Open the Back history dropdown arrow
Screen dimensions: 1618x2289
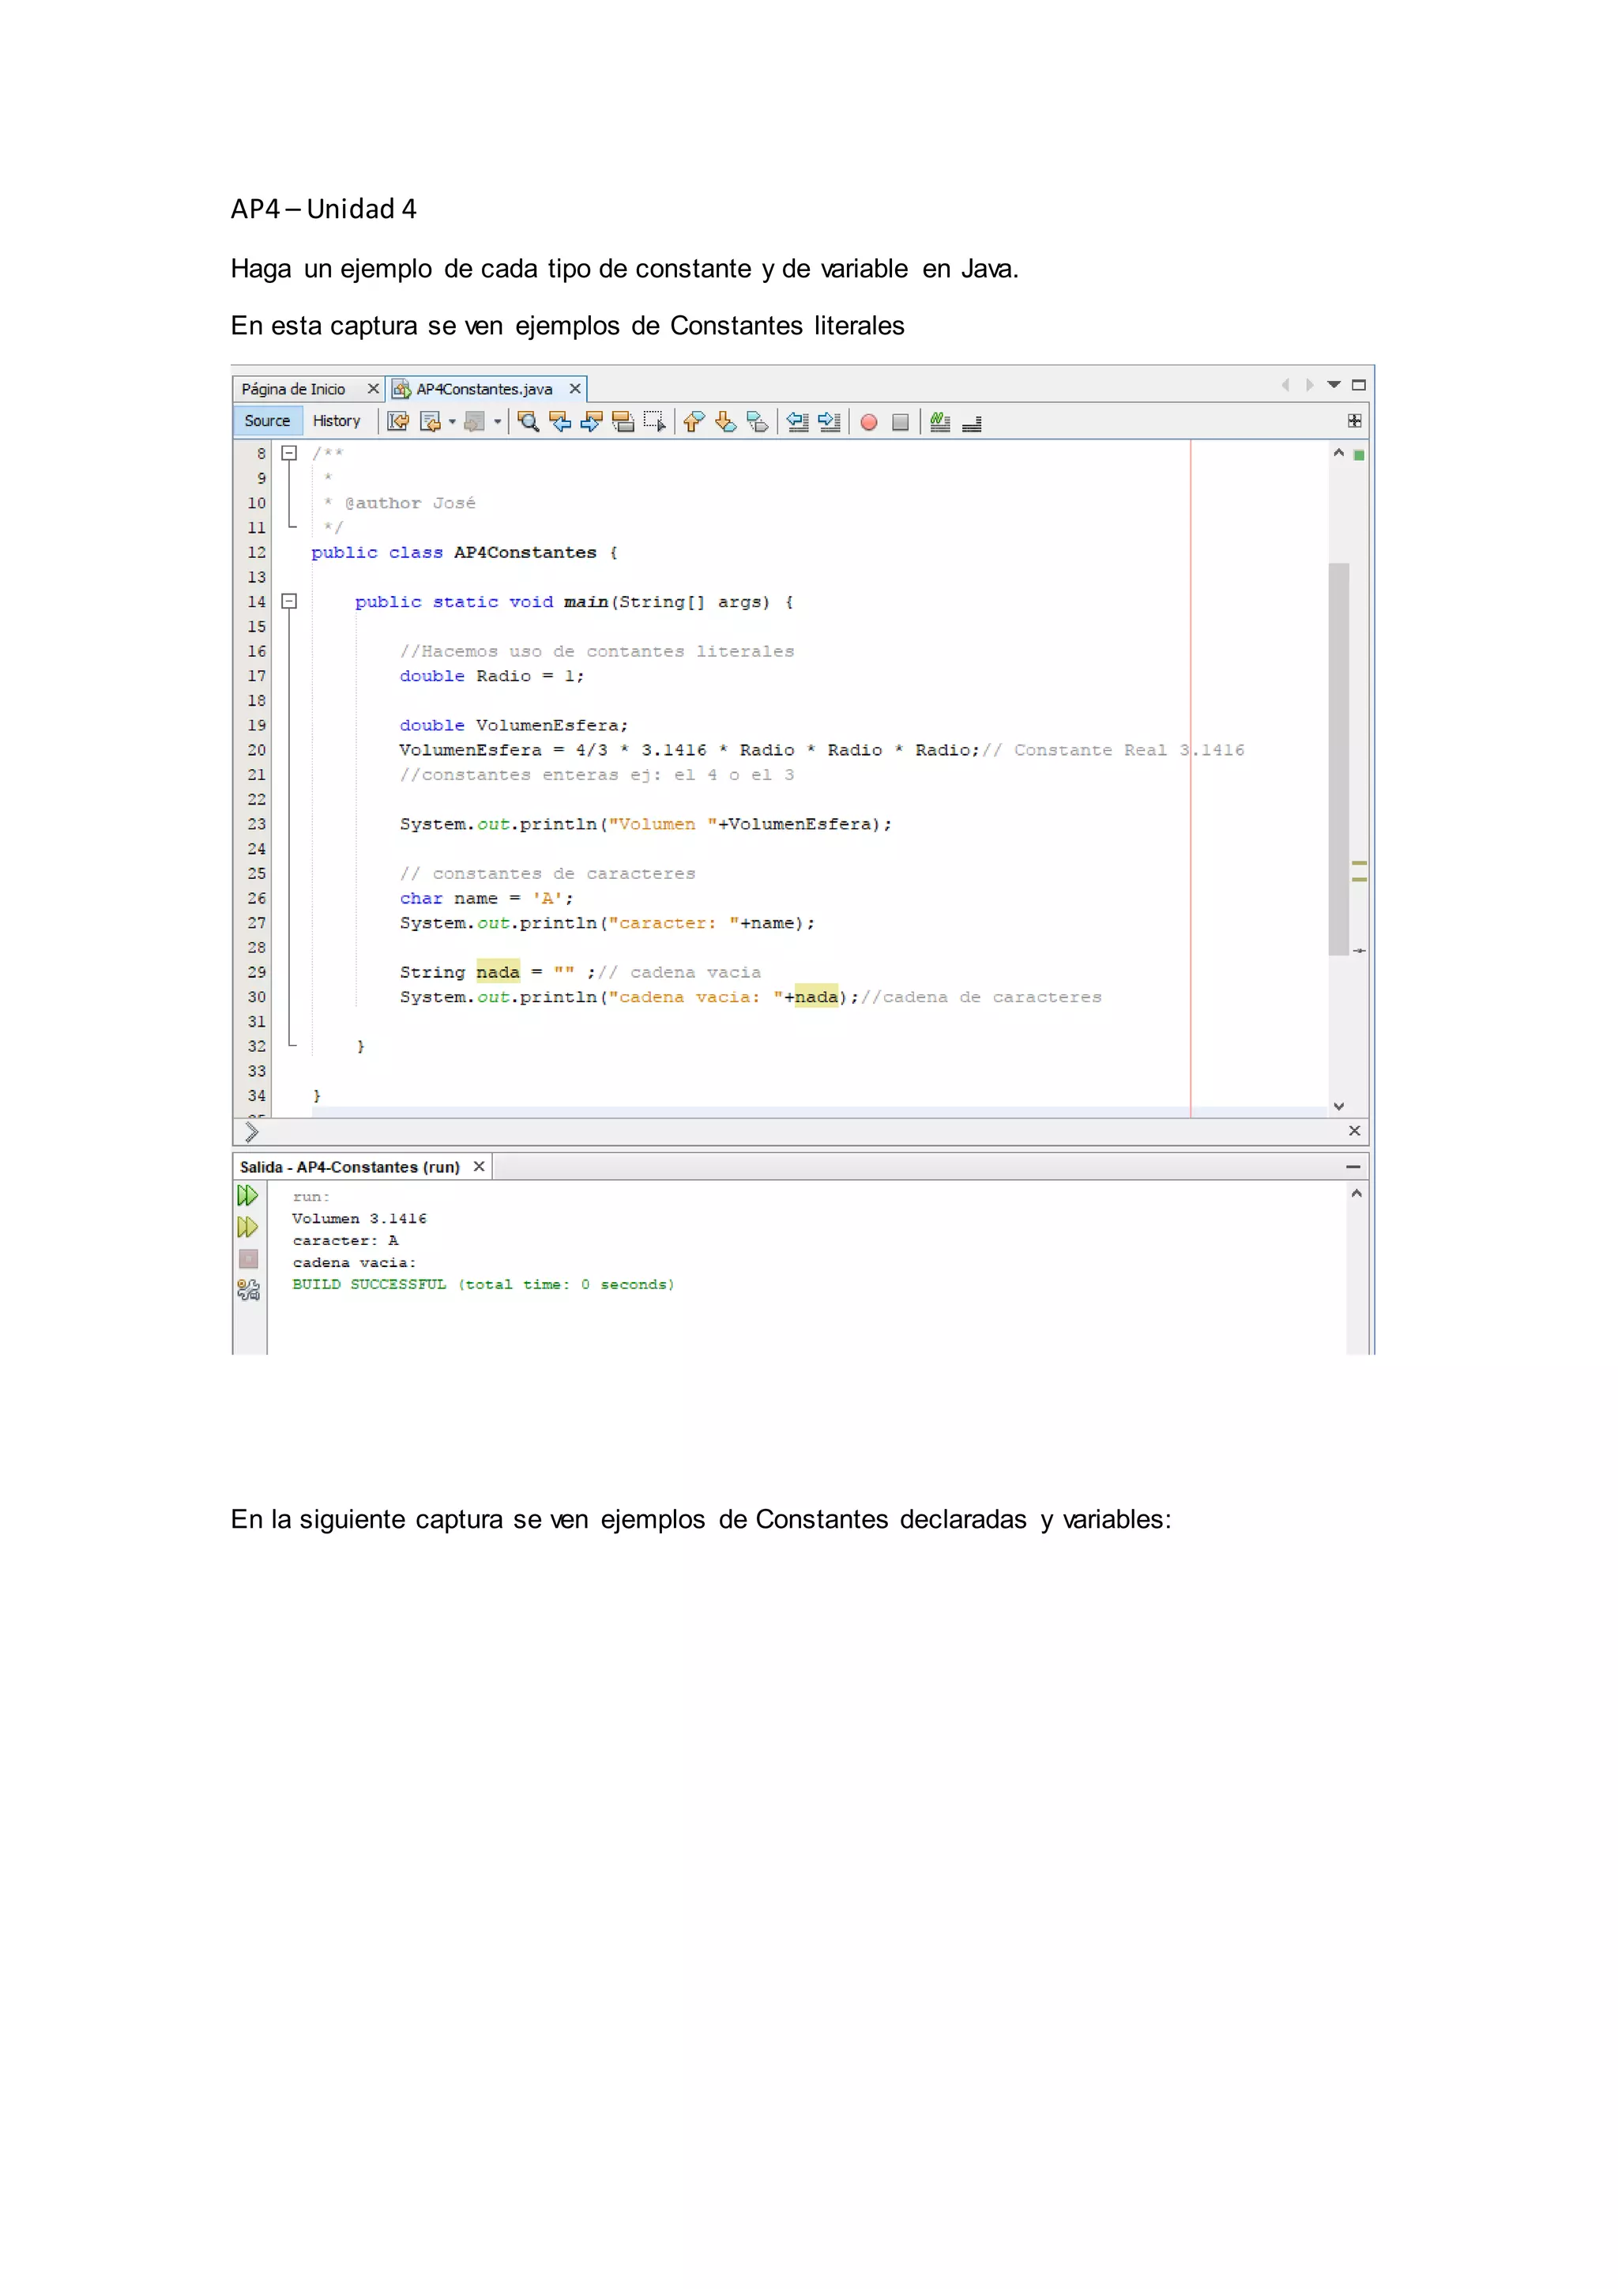click(453, 422)
